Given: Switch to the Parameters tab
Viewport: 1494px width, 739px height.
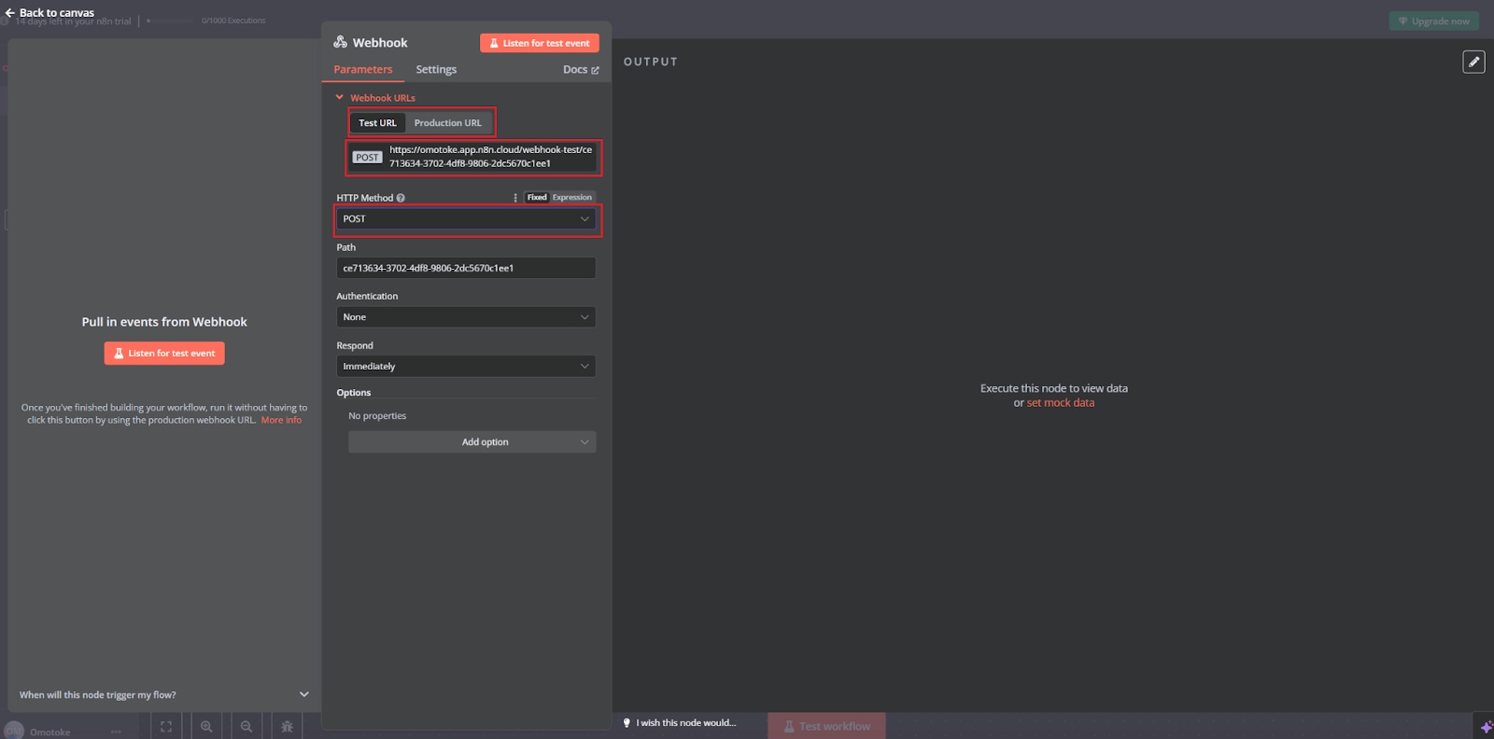Looking at the screenshot, I should point(363,70).
